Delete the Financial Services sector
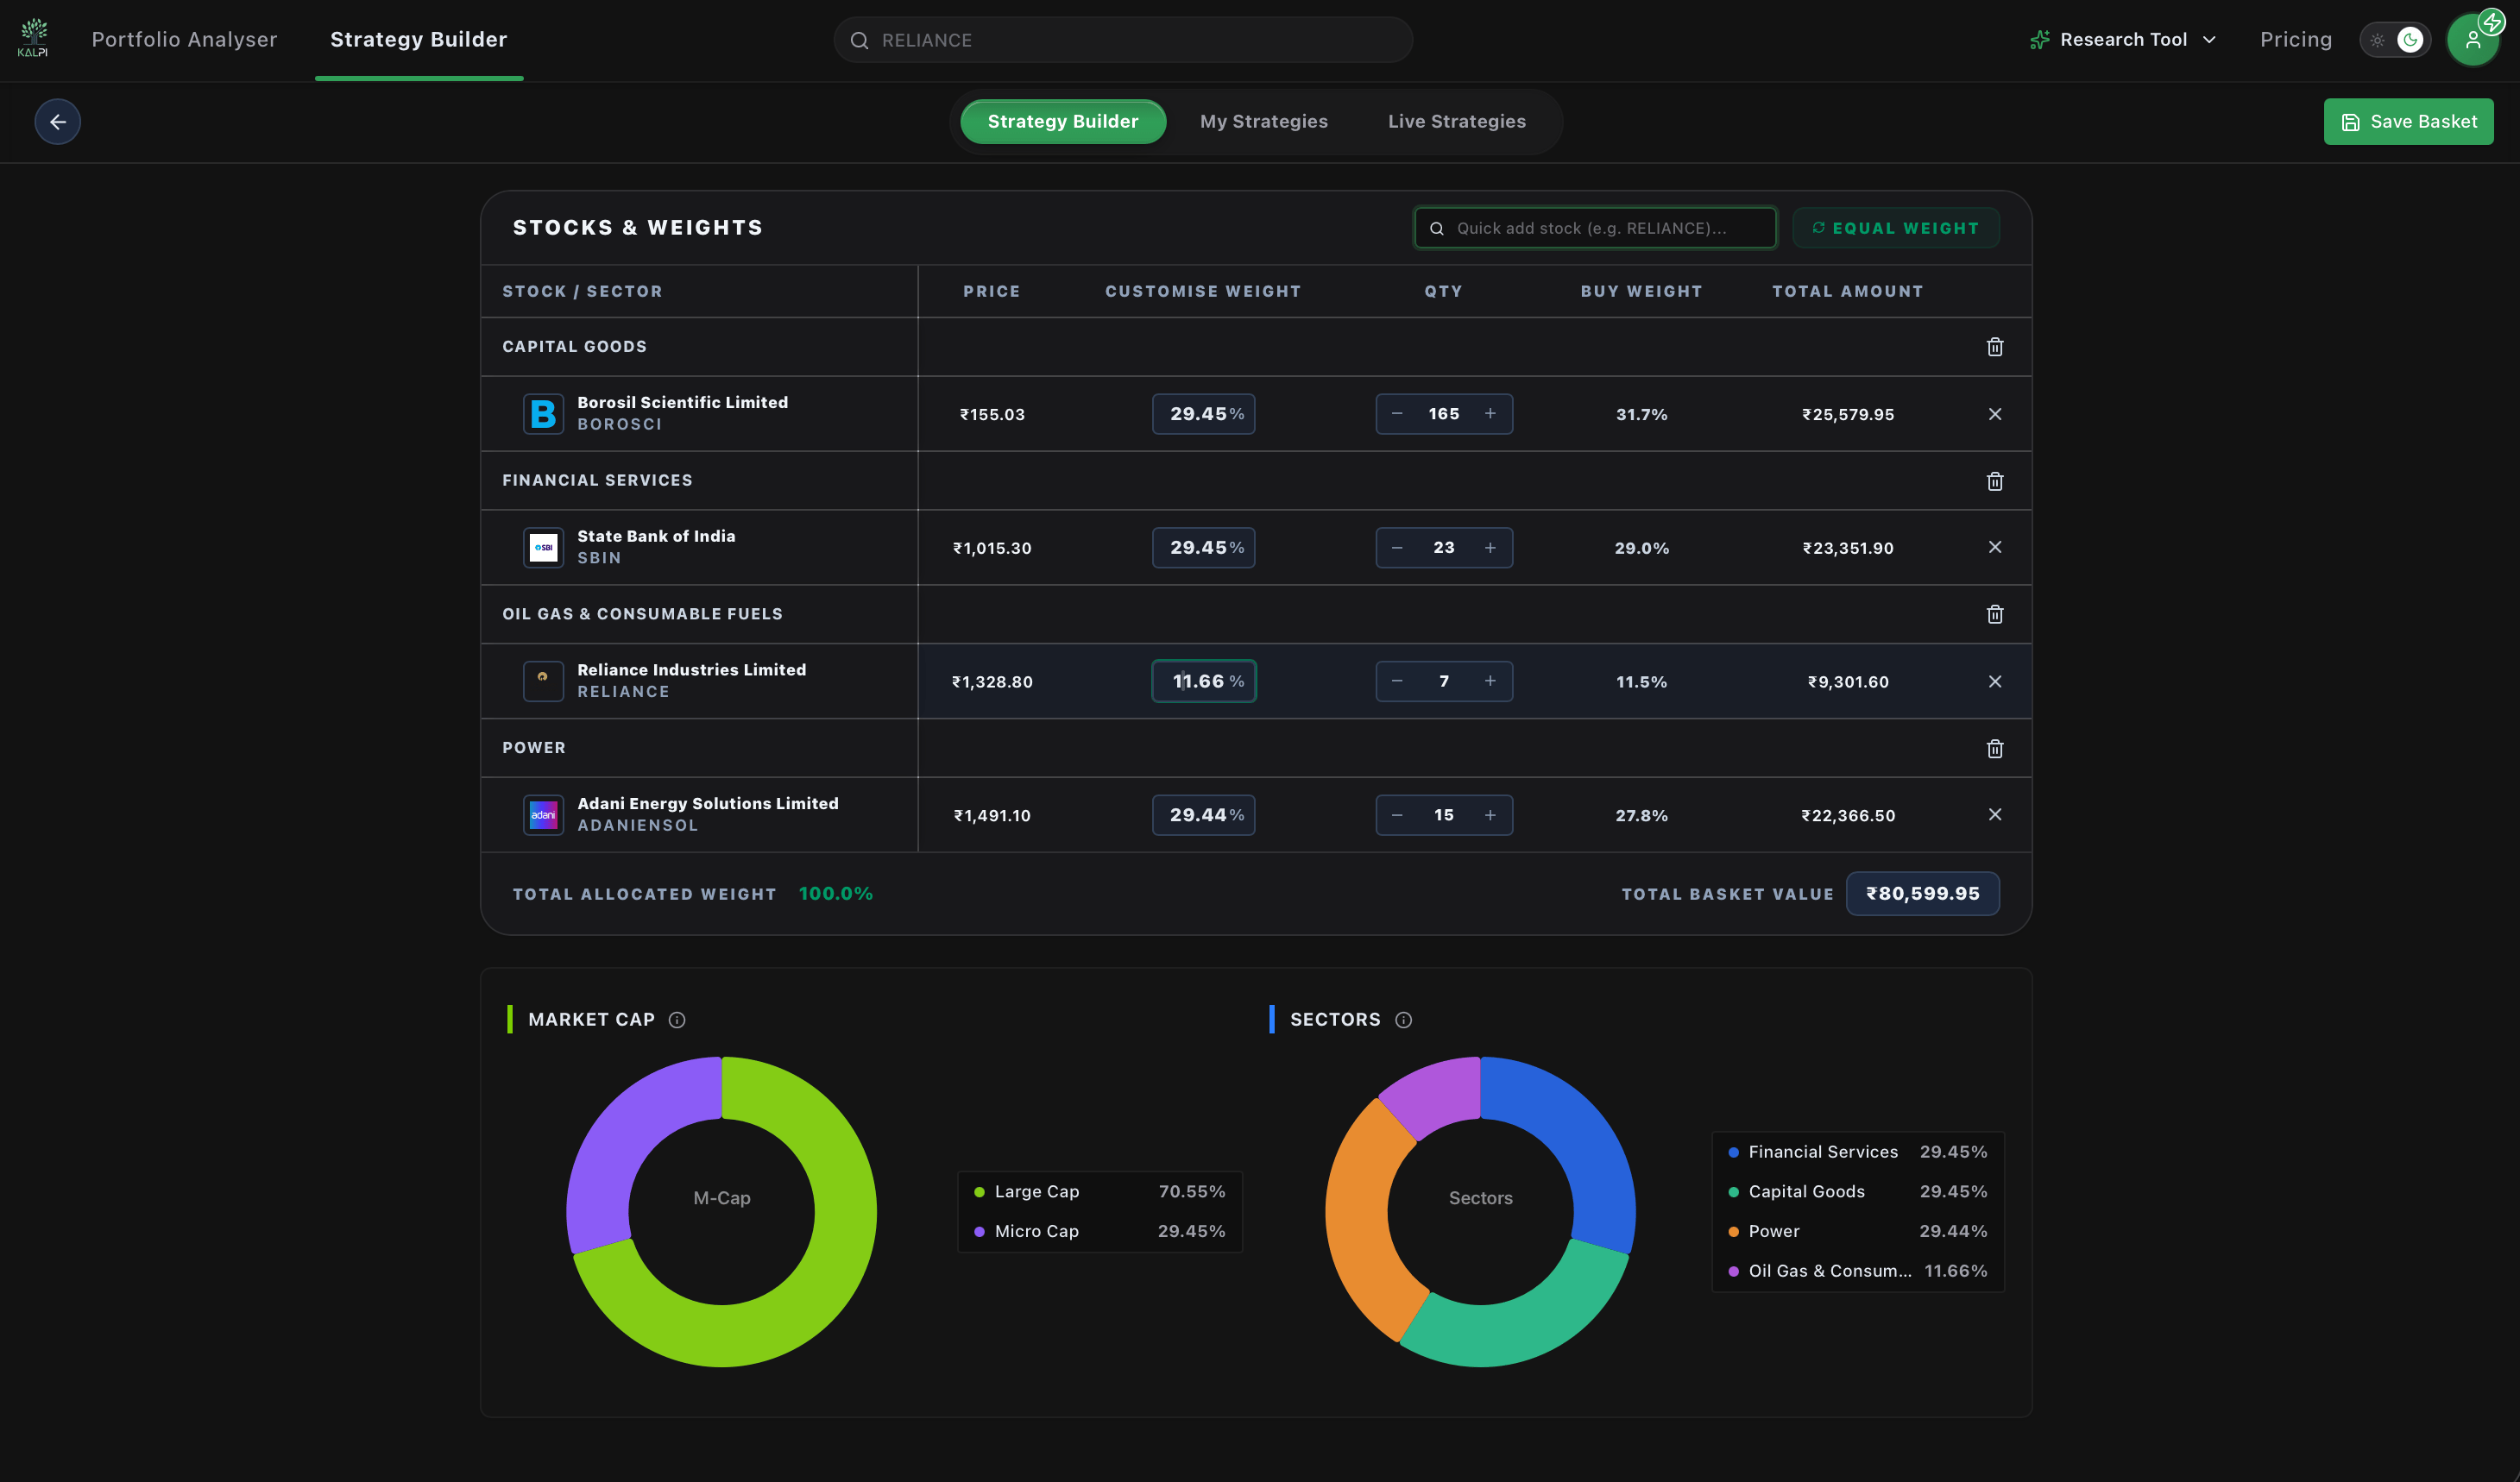Image resolution: width=2520 pixels, height=1482 pixels. click(x=1994, y=480)
